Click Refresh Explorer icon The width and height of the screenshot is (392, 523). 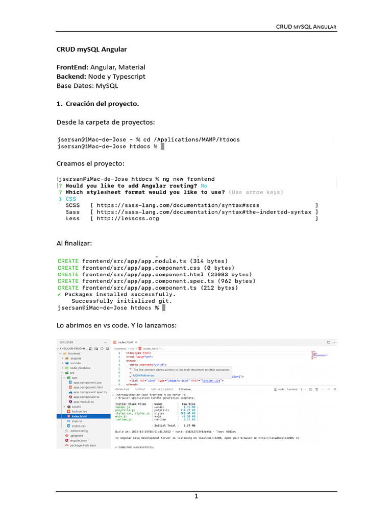tap(102, 348)
